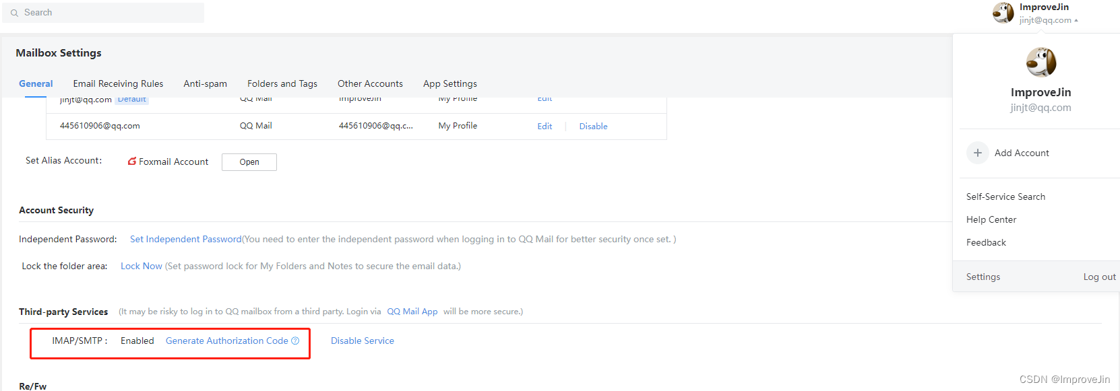Open Feedback in the account panel
The width and height of the screenshot is (1120, 391).
click(x=986, y=242)
